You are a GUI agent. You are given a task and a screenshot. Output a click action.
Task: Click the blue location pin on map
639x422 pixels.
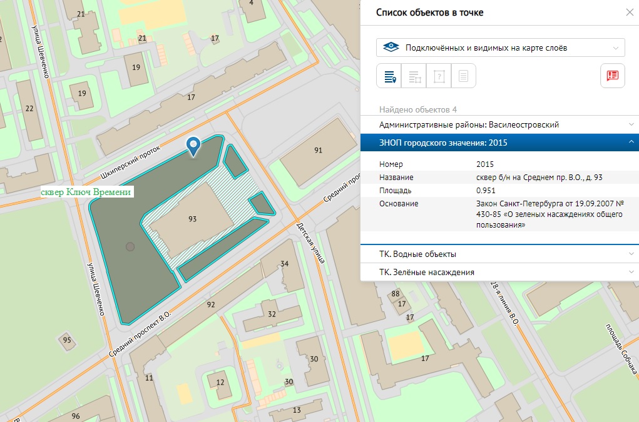pyautogui.click(x=194, y=146)
